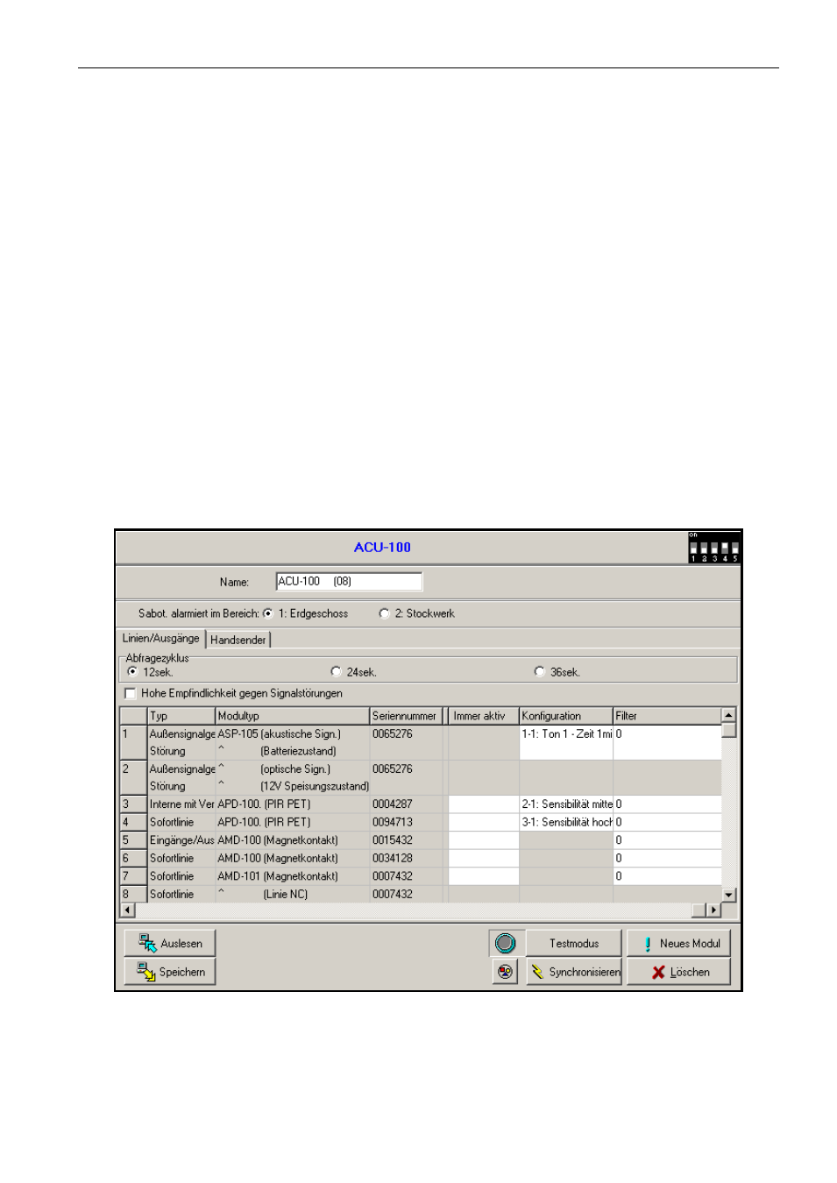Click the Speichern button
The image size is (837, 1183).
pos(170,971)
